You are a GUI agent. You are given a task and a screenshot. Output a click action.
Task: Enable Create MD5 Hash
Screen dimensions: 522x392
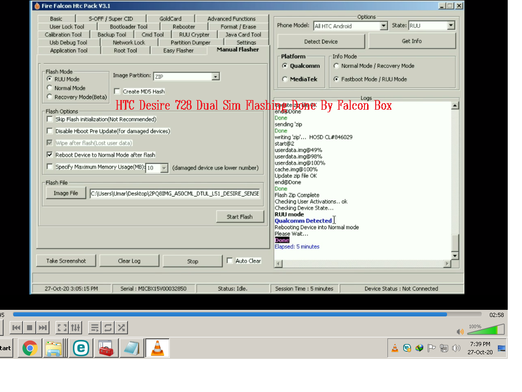(x=117, y=91)
